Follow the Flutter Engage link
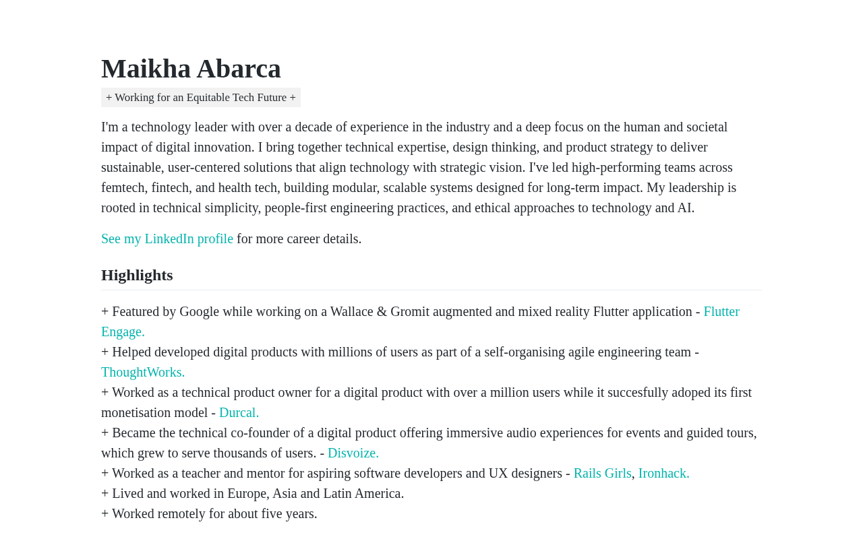Image resolution: width=863 pixels, height=539 pixels. [721, 311]
